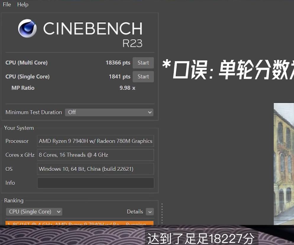
Task: Click the Your System section header
Action: coord(19,128)
